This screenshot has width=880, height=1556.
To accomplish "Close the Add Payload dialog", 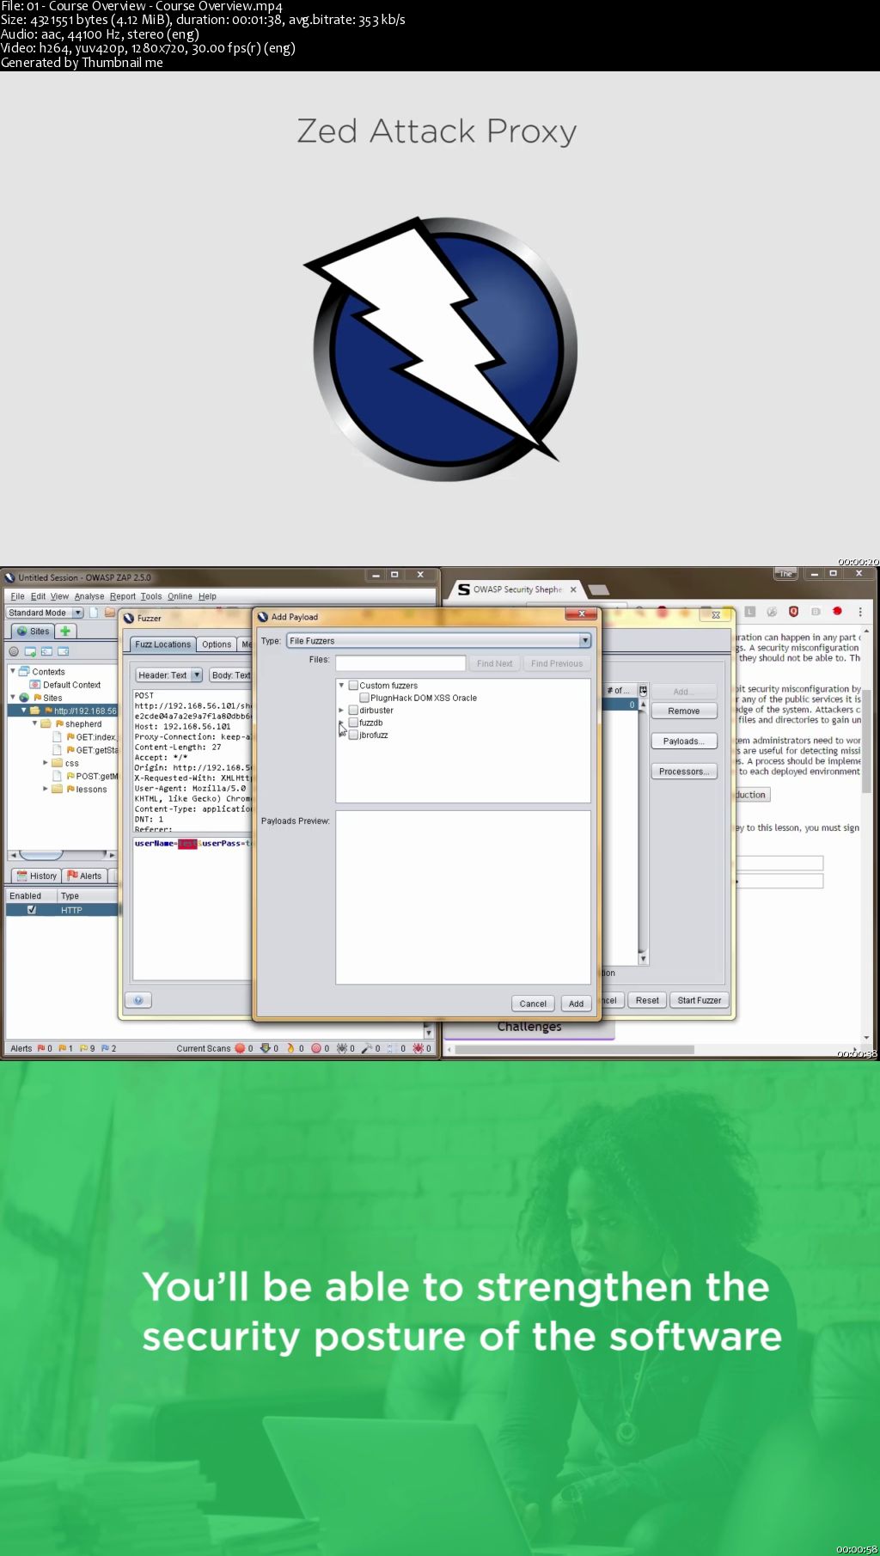I will 582,614.
